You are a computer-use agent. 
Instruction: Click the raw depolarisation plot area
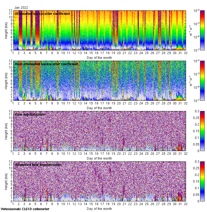point(100,131)
